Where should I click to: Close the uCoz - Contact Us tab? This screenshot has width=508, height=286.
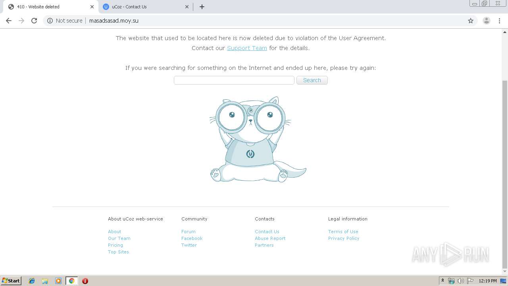pyautogui.click(x=187, y=7)
